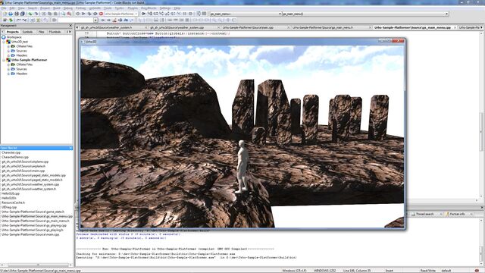Switch to the Symbols management tab
The image size is (485, 273).
coord(27,32)
